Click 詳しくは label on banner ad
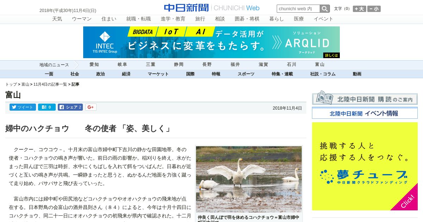Image resolution: width=423 pixels, height=222 pixels. coord(331,55)
